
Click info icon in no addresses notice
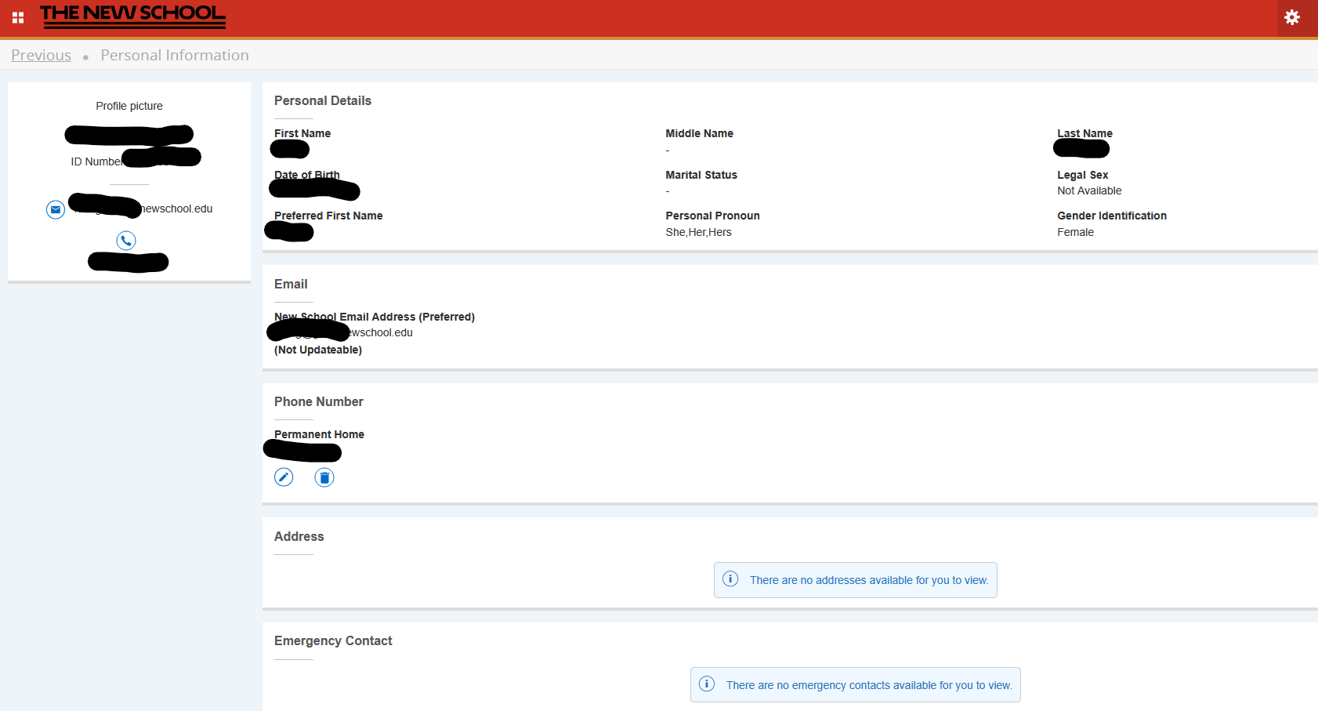[730, 579]
